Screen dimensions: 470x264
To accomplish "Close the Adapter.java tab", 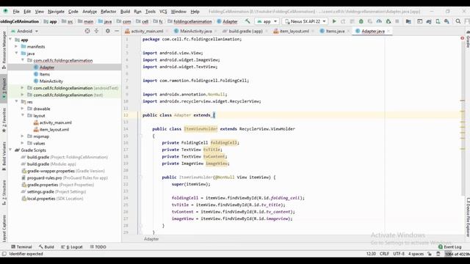I will pos(388,31).
